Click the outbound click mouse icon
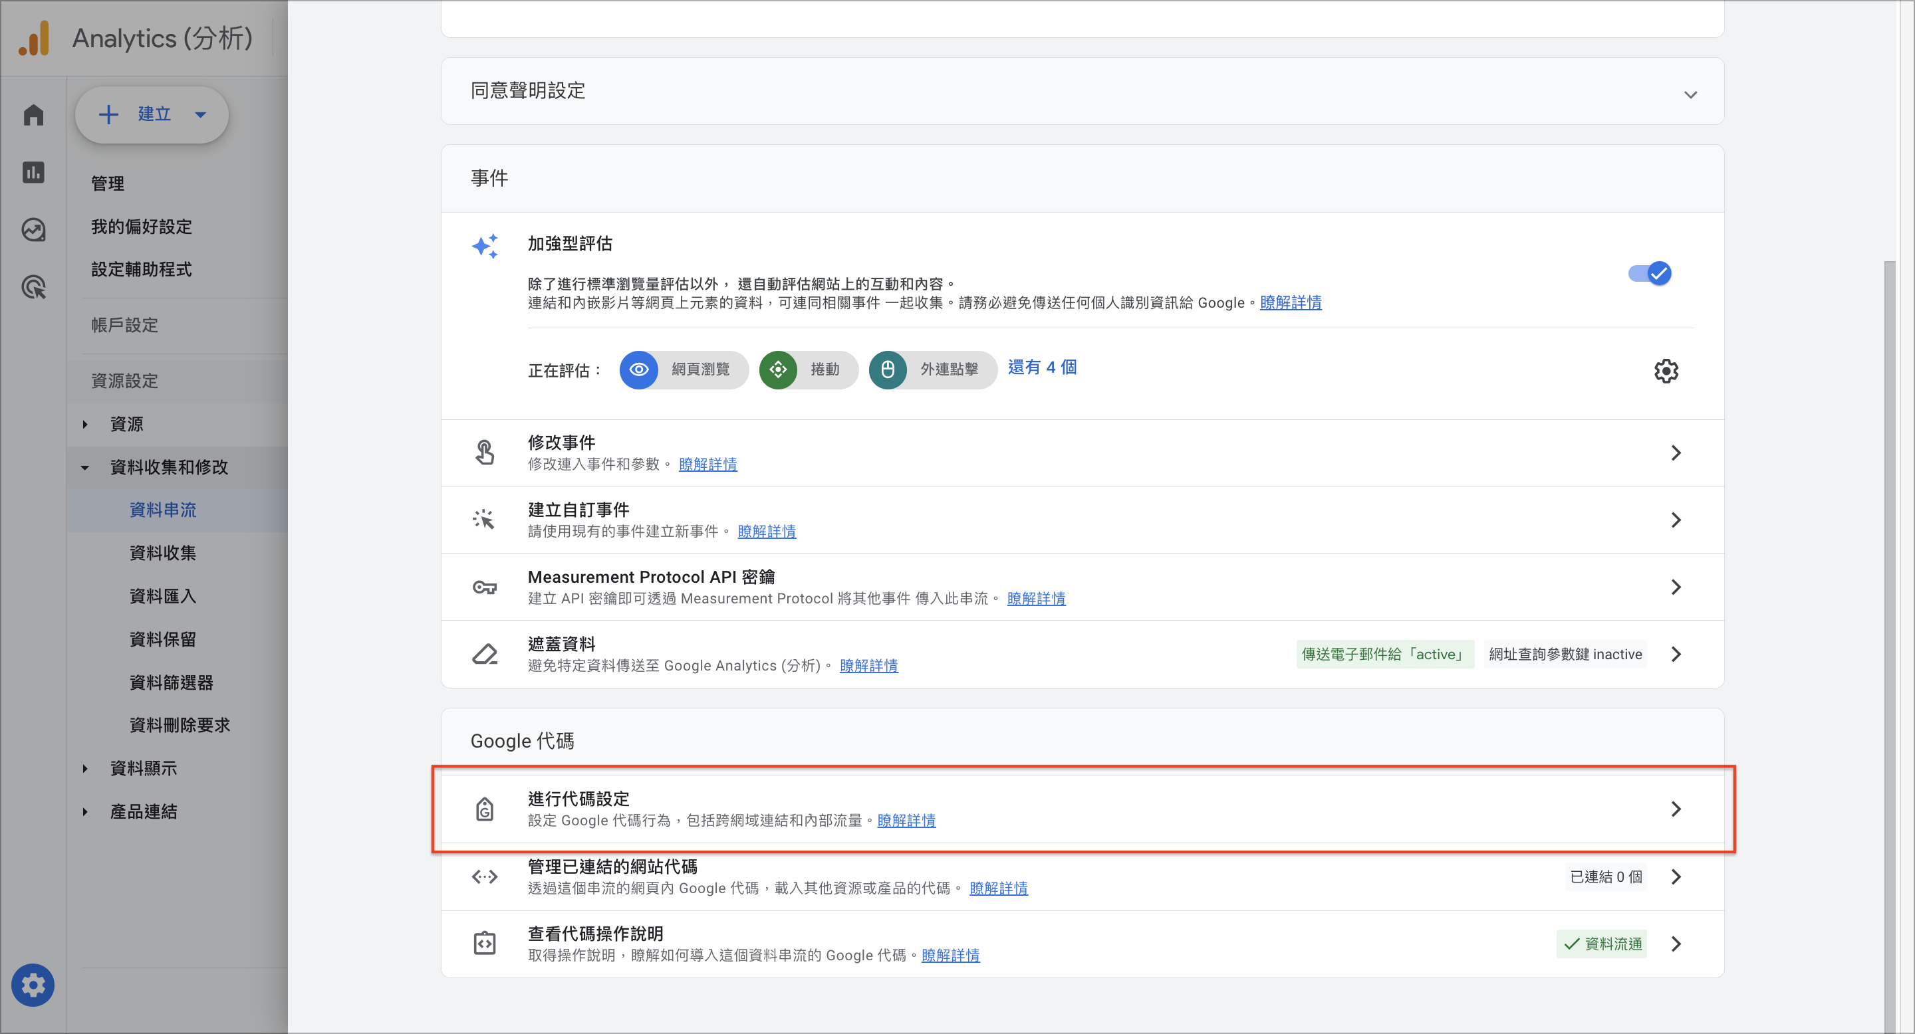Screen dimensions: 1915x1034 [888, 370]
